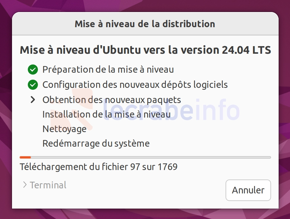The width and height of the screenshot is (290, 219).
Task: Select the Préparation de la mise à niveau step
Action: pos(108,70)
